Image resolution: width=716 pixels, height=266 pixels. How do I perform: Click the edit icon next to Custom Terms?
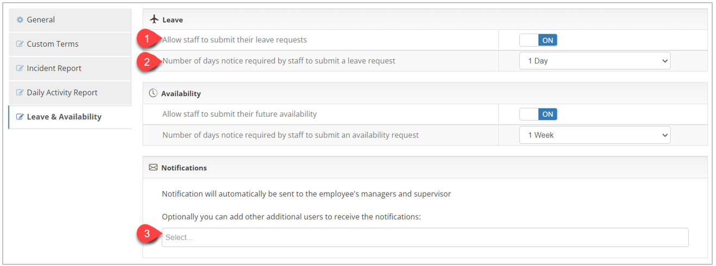[x=20, y=44]
